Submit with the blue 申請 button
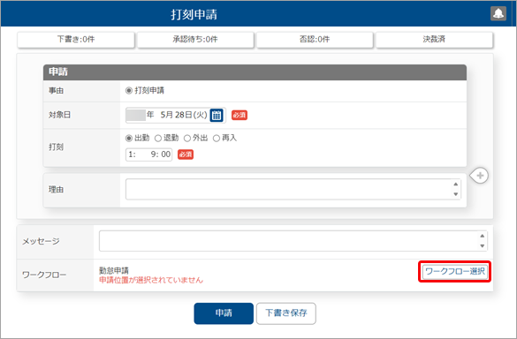This screenshot has width=517, height=339. pyautogui.click(x=224, y=313)
